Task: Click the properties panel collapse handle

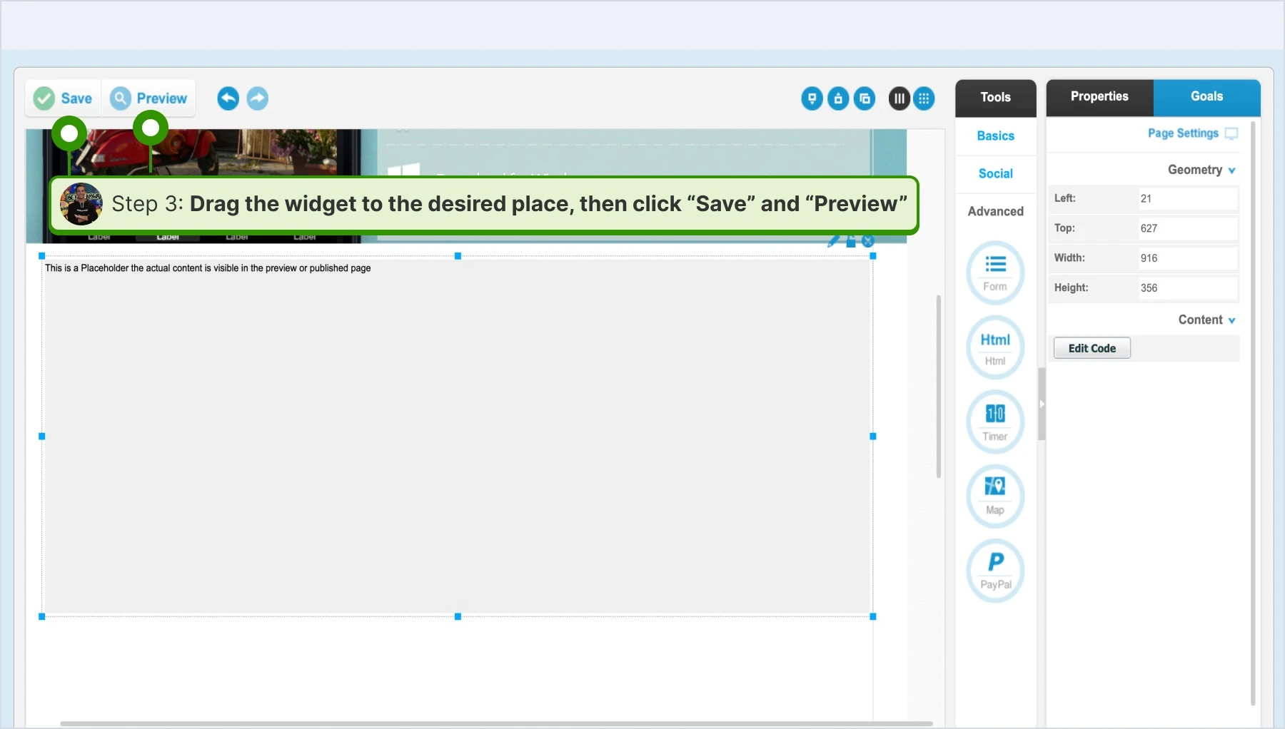Action: coord(1042,404)
